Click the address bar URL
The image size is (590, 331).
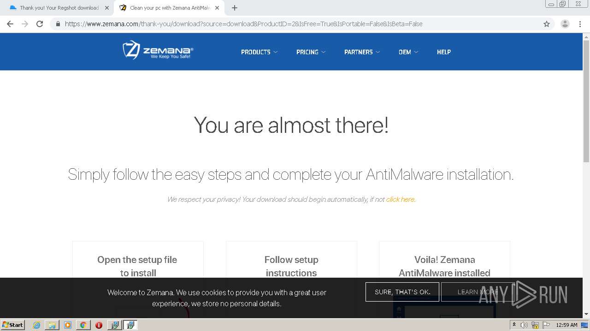(x=243, y=24)
